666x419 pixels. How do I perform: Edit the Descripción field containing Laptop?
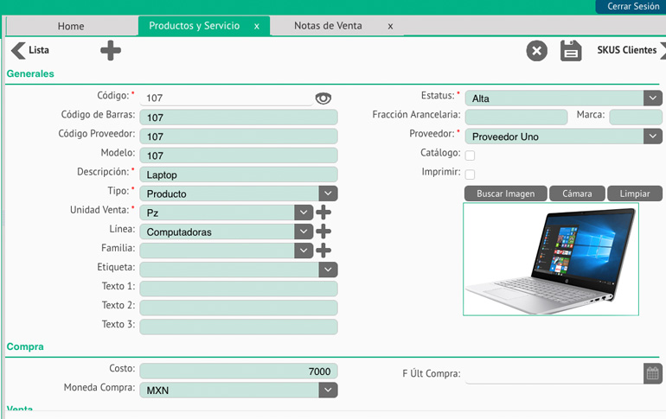tap(239, 175)
